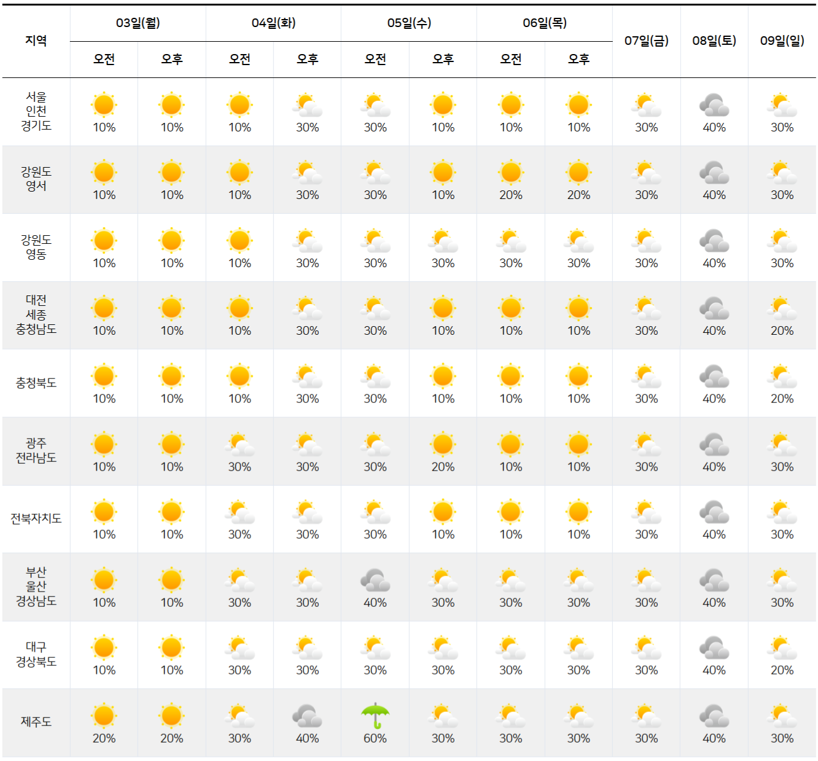Click the cloudy icon for 서울 인천 경기도 08일(토)

click(714, 105)
